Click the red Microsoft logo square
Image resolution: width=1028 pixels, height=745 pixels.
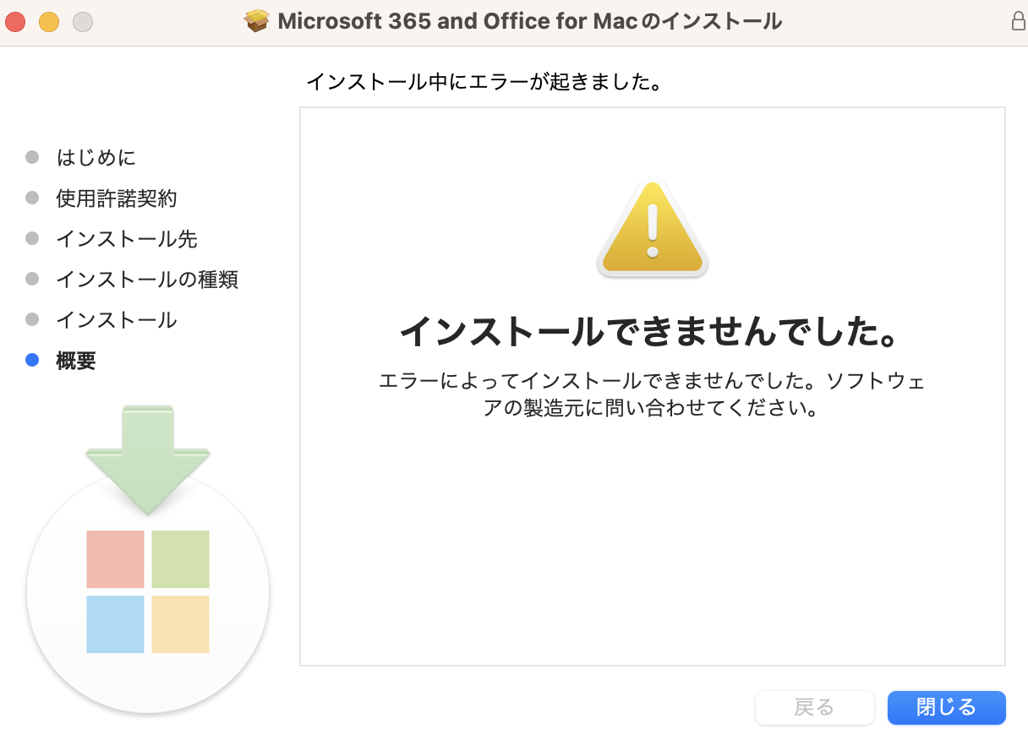[116, 559]
